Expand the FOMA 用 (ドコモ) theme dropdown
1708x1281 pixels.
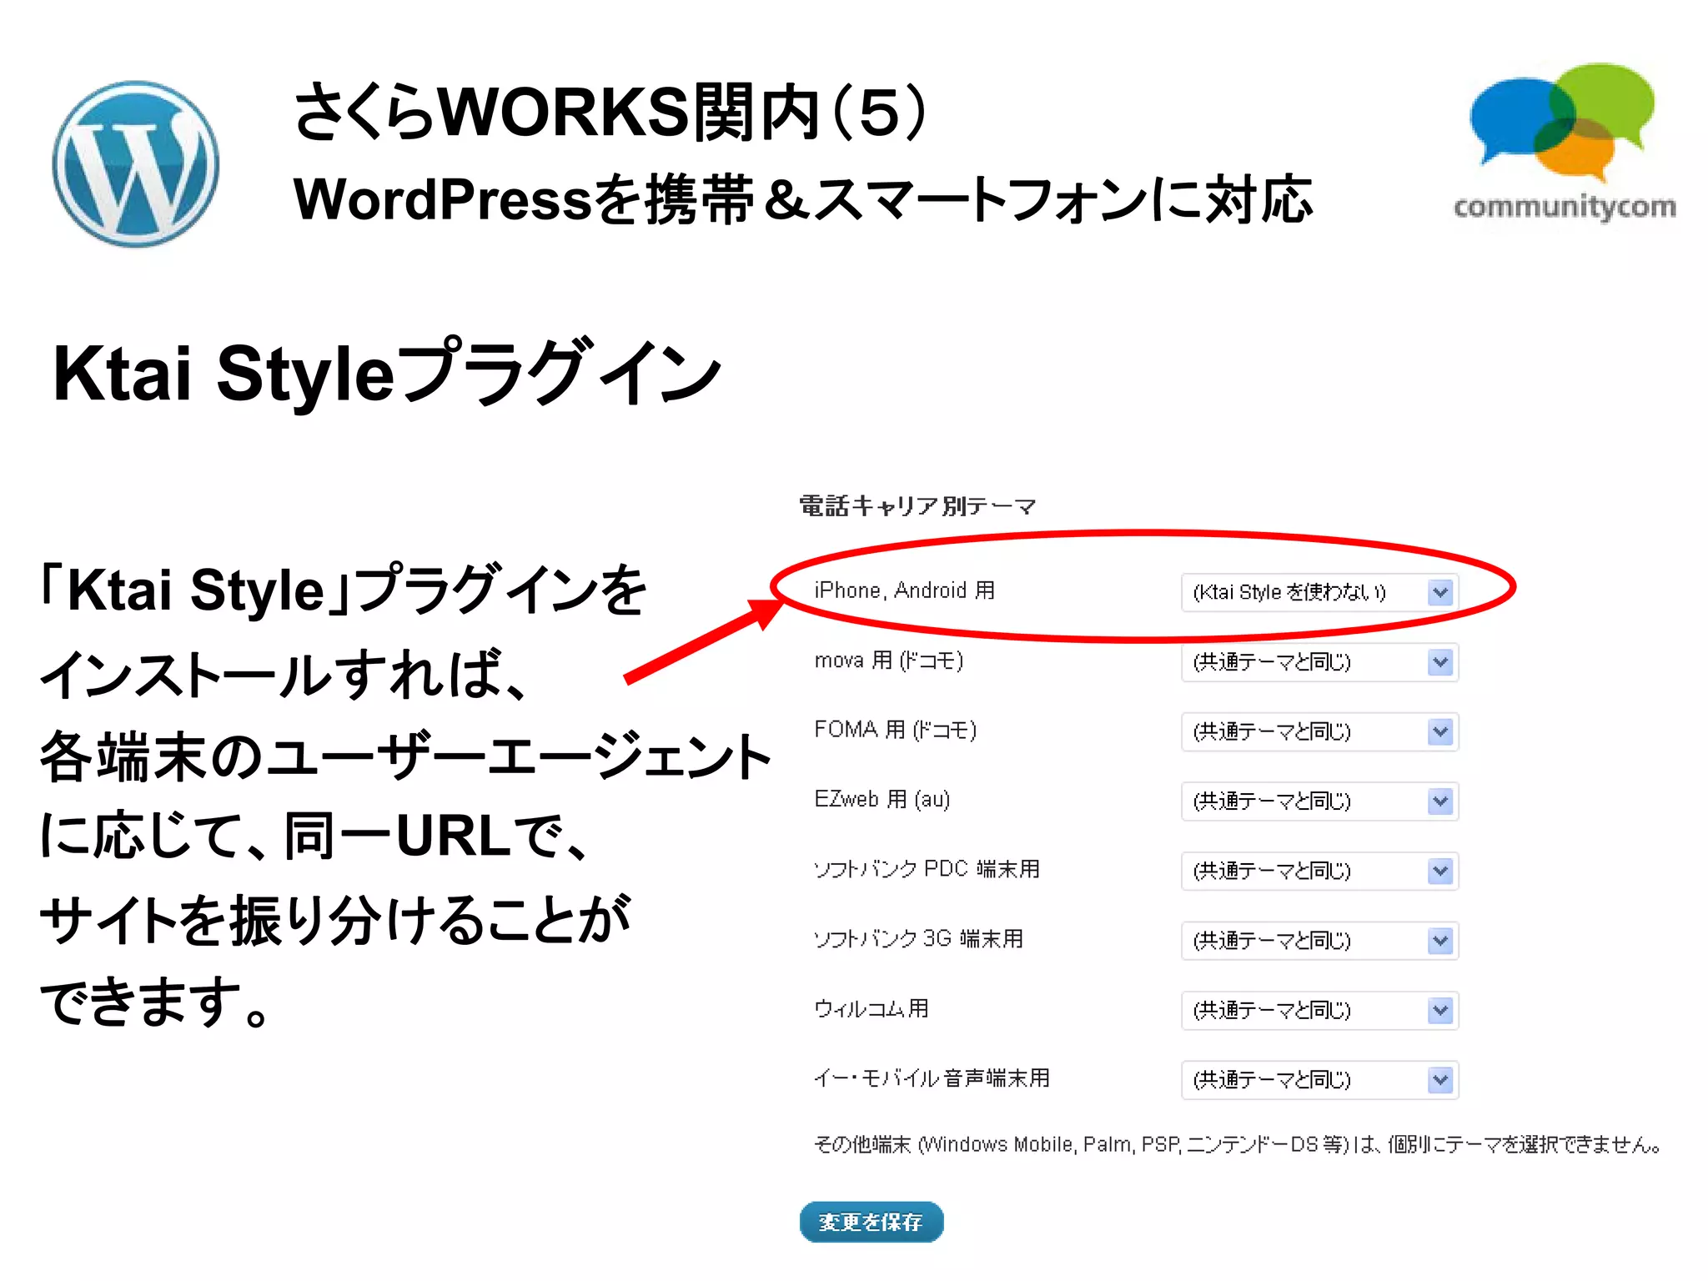click(x=1319, y=732)
